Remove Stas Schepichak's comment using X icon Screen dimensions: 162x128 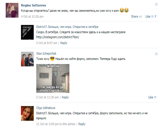pos(156,54)
